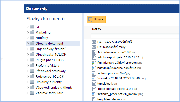Click the Marketing folder icon
The image size is (180, 102).
[x=32, y=32]
